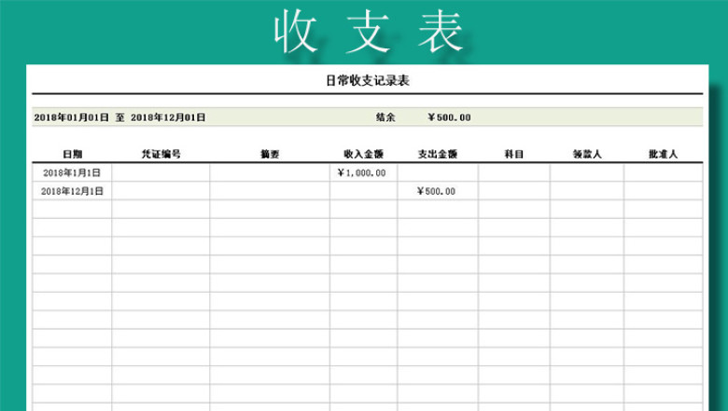Click the 日常收支记录表 title text
The height and width of the screenshot is (411, 728).
pyautogui.click(x=367, y=81)
